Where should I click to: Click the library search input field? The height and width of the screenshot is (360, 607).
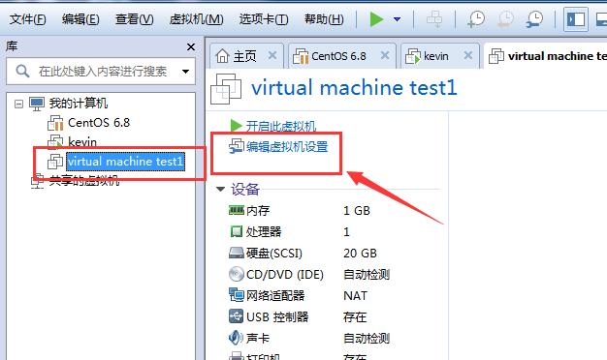(101, 71)
